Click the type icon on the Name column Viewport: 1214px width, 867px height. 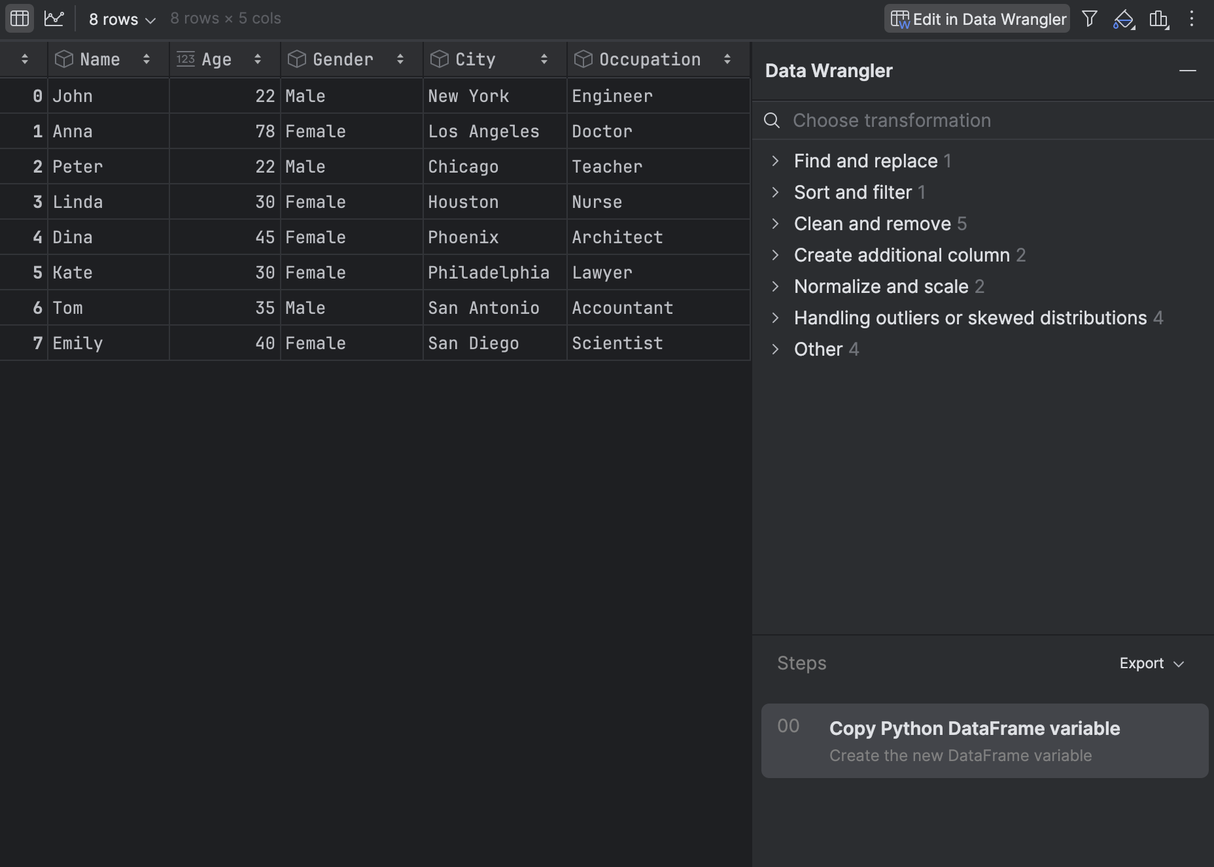pyautogui.click(x=63, y=59)
